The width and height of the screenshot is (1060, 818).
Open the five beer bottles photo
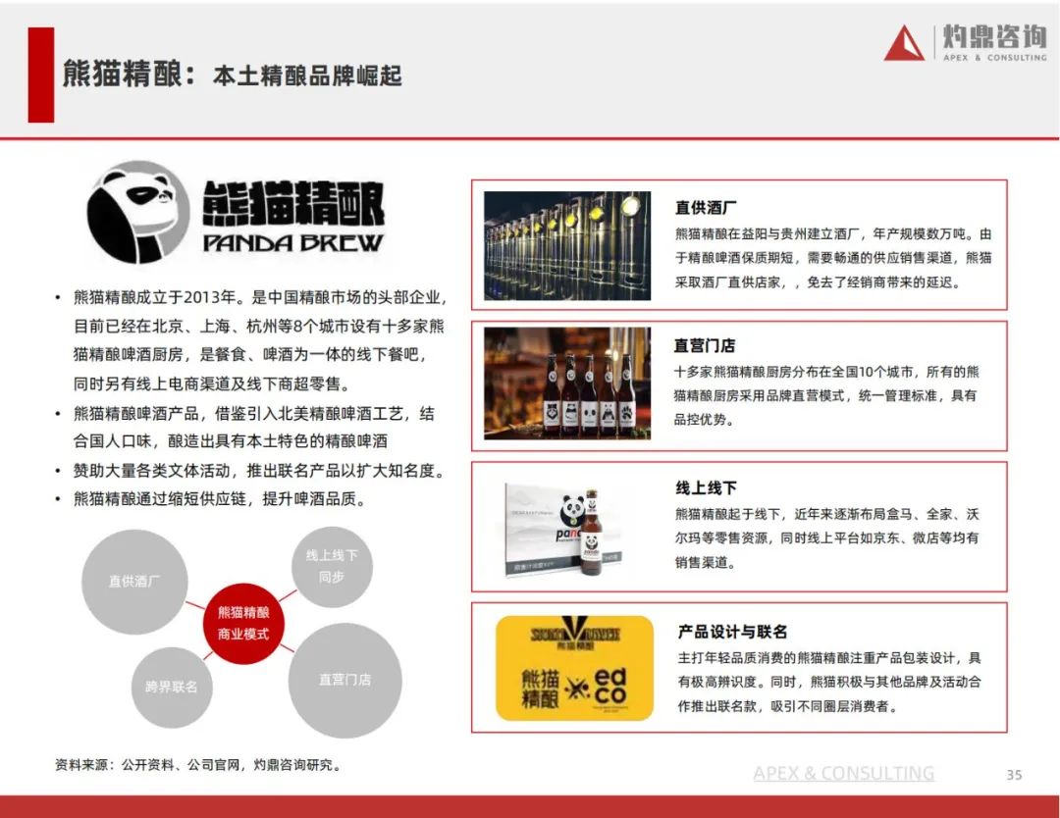(x=567, y=383)
